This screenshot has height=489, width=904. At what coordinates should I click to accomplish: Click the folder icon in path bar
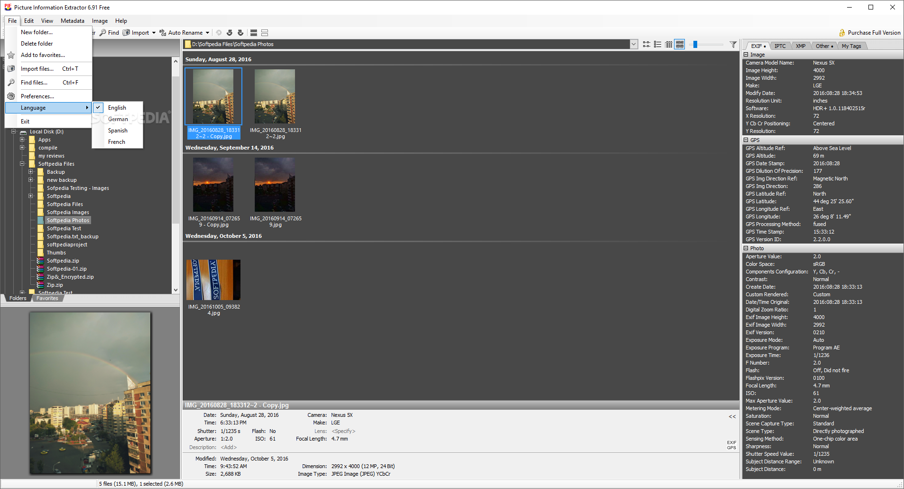[x=188, y=44]
